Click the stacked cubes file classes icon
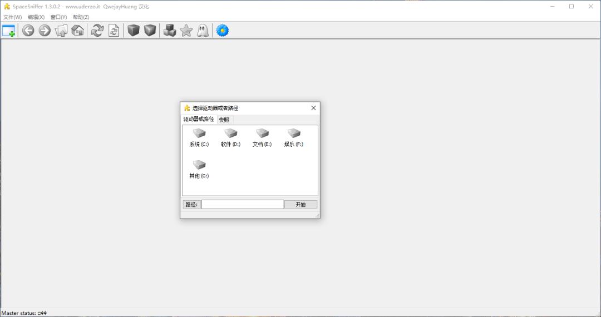 [170, 31]
